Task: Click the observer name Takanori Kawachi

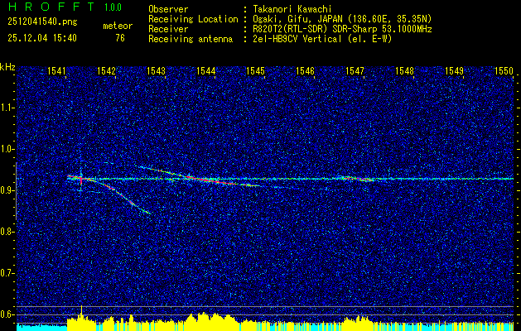Action: point(292,9)
